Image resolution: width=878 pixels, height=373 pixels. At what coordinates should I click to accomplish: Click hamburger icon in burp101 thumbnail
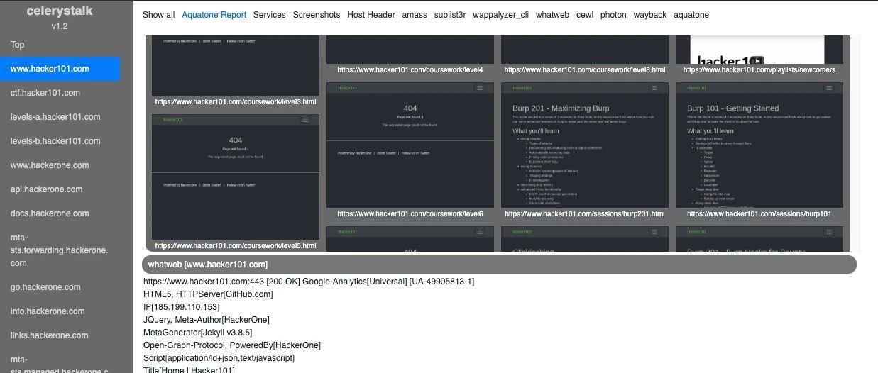pos(829,87)
